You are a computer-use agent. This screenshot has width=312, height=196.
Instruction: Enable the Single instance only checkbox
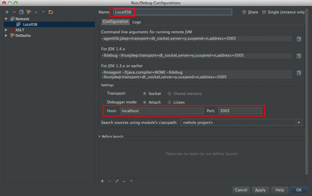(x=264, y=12)
